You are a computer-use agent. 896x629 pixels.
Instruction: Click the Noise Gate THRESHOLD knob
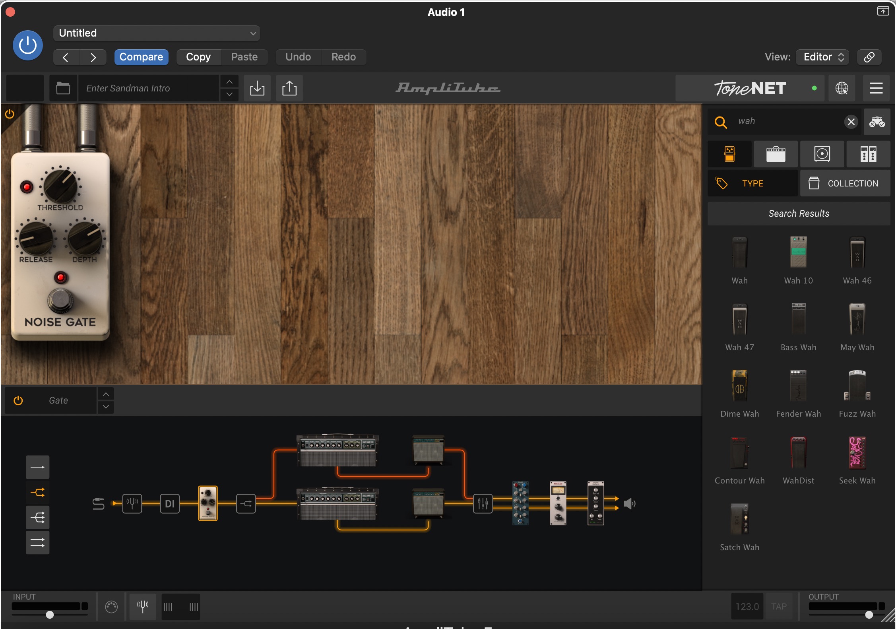pyautogui.click(x=60, y=186)
